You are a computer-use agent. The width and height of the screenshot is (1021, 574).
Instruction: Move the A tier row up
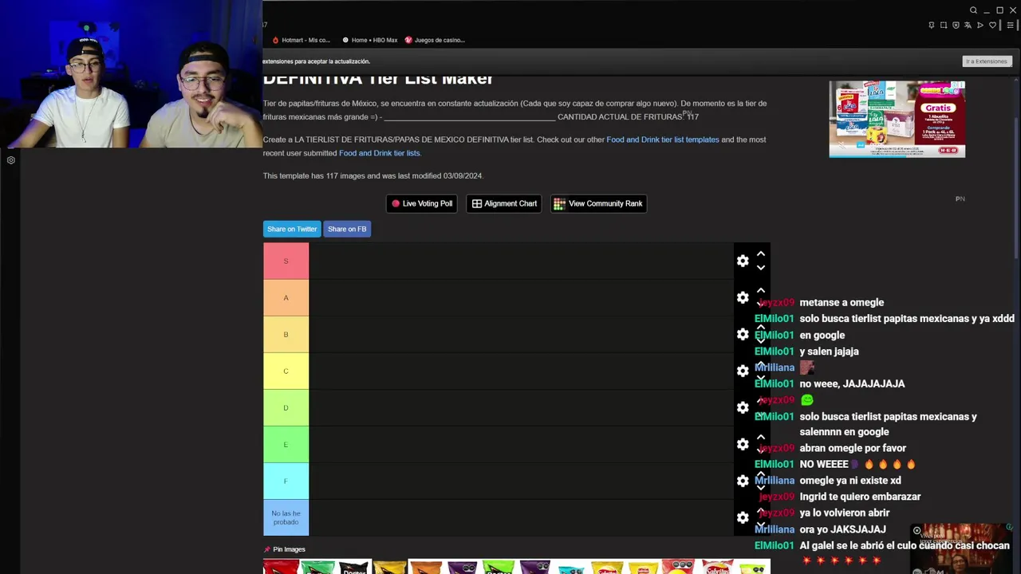[761, 290]
